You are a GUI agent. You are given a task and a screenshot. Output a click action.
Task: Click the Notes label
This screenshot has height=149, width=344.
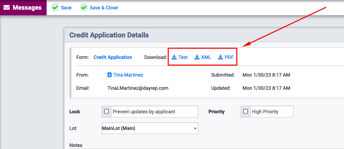click(76, 145)
